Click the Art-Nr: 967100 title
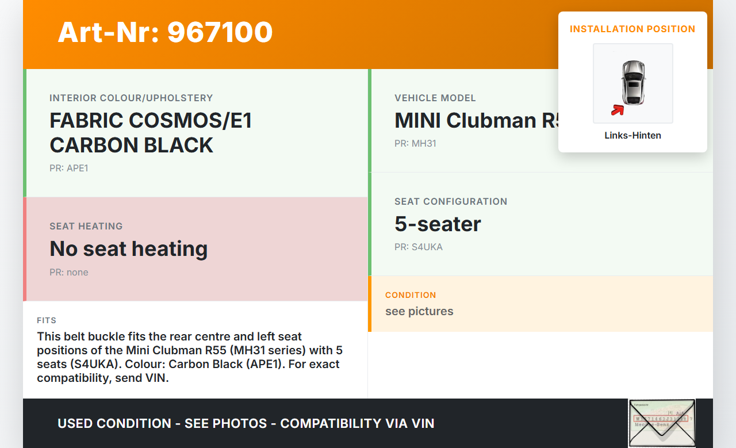The height and width of the screenshot is (448, 736). coord(165,32)
